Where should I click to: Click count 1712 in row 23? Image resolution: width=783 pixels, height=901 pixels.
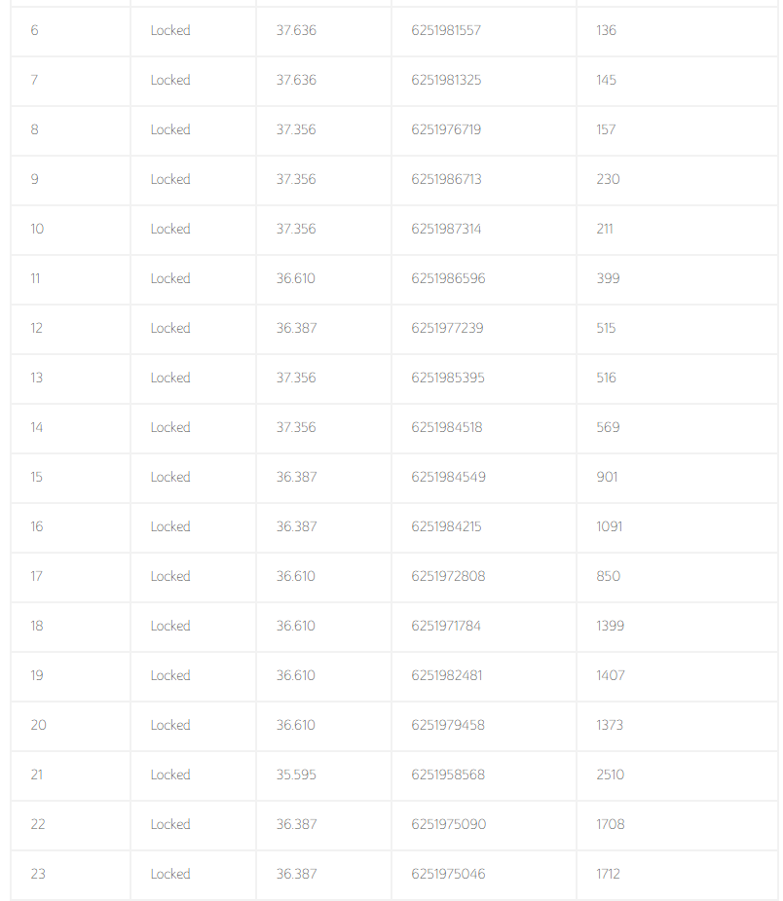[x=608, y=874]
